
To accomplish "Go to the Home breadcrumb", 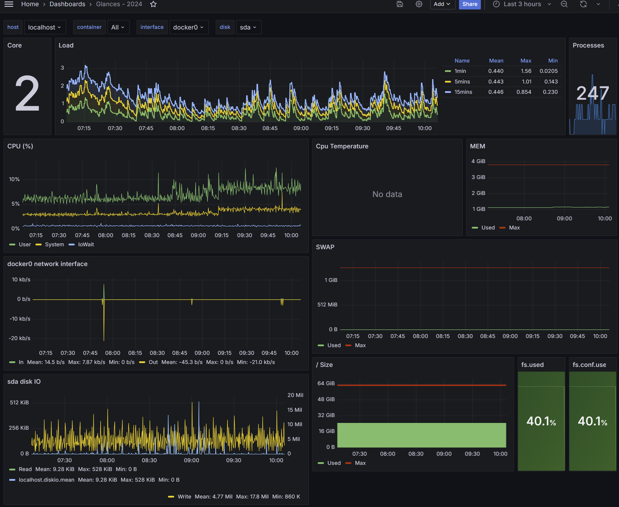I will (x=30, y=4).
